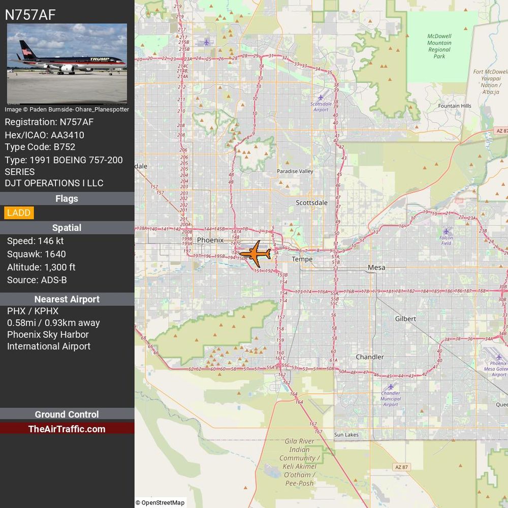Screen dimensions: 508x508
Task: Click the 'PHX / KPHX' airport code
Action: 33,311
